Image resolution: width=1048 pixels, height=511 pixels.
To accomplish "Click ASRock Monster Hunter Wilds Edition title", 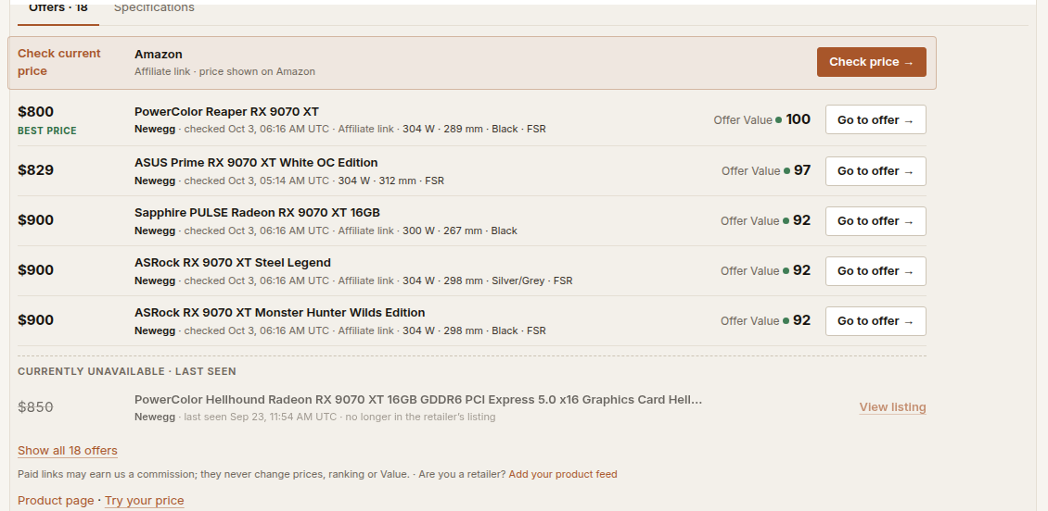I will (x=279, y=313).
